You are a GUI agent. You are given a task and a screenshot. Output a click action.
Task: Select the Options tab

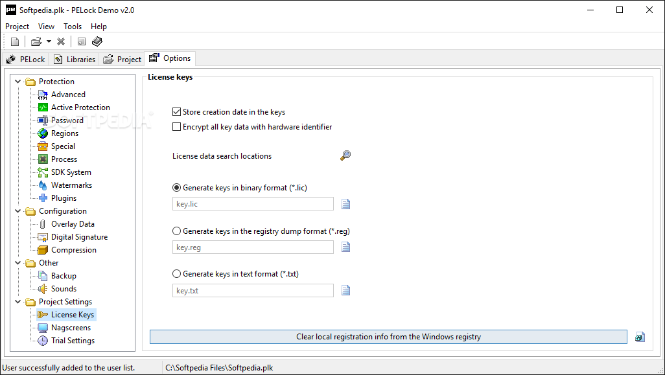(x=170, y=58)
